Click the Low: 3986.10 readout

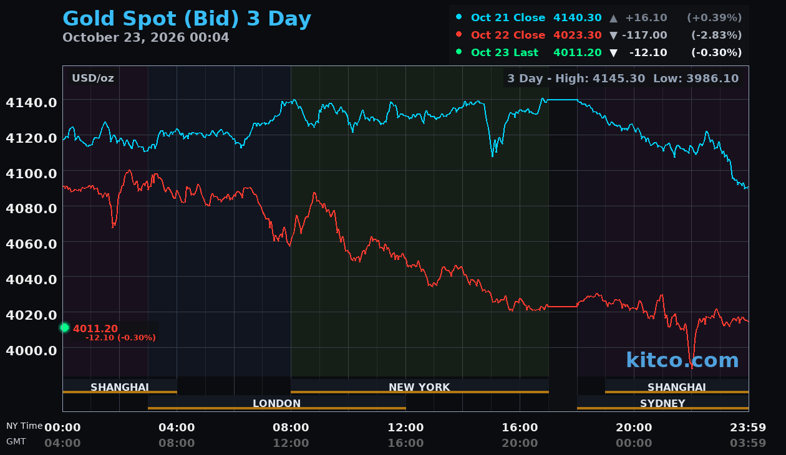click(696, 79)
